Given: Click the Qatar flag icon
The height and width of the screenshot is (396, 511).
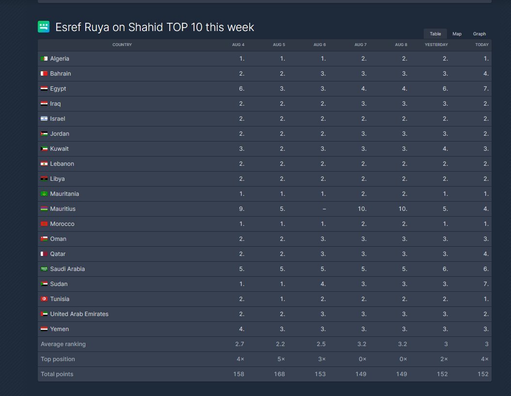Looking at the screenshot, I should pyautogui.click(x=44, y=254).
